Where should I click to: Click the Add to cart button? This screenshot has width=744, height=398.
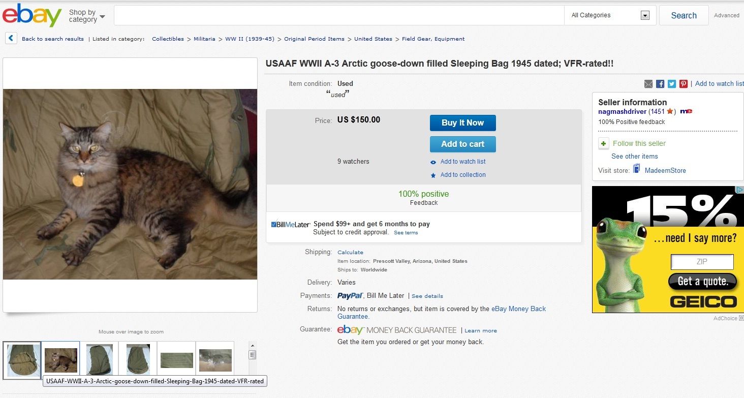click(x=462, y=144)
